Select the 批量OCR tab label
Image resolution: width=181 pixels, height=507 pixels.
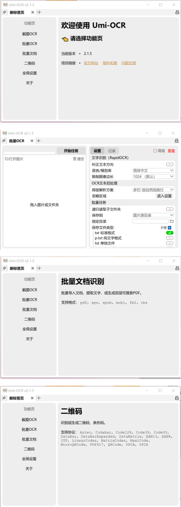(17, 141)
